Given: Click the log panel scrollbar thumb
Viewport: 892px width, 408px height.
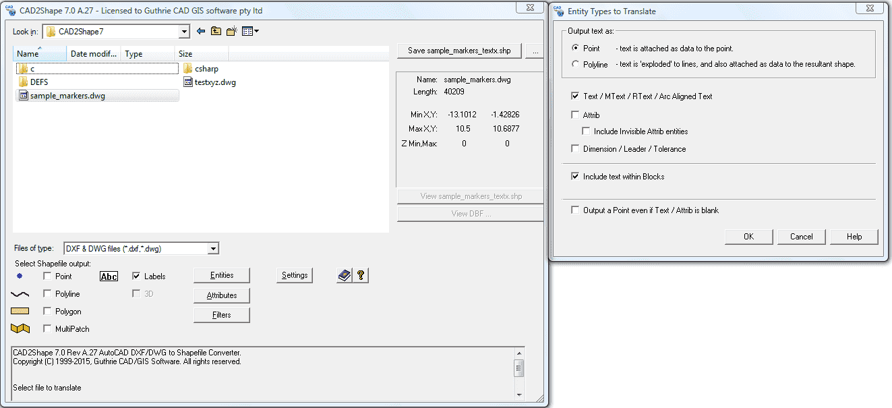Looking at the screenshot, I should click(x=519, y=368).
